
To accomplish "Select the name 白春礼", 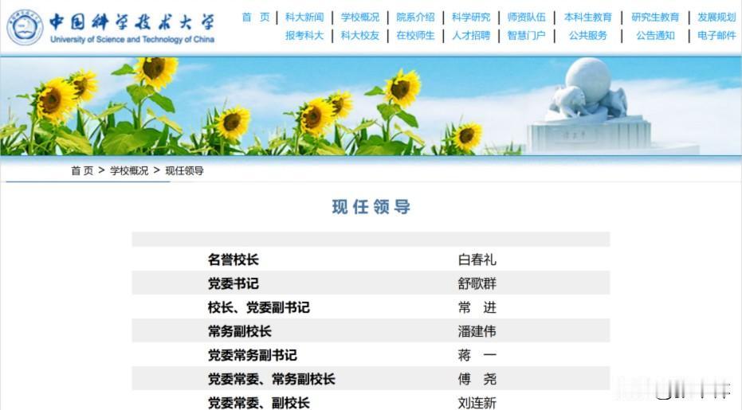I will (x=477, y=260).
